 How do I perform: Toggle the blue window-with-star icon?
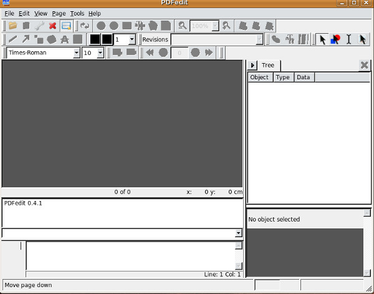[x=66, y=26]
